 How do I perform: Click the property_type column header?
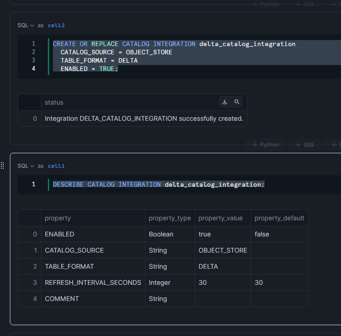[x=170, y=218]
